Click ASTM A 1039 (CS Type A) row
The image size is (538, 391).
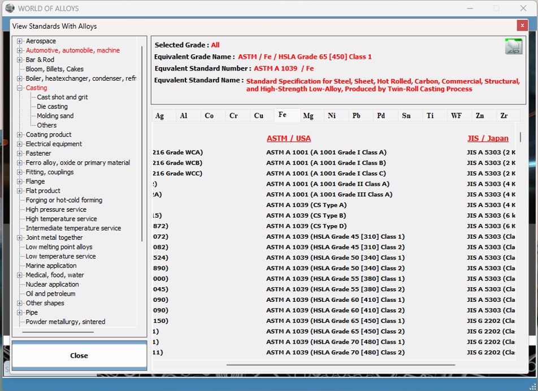tap(306, 205)
